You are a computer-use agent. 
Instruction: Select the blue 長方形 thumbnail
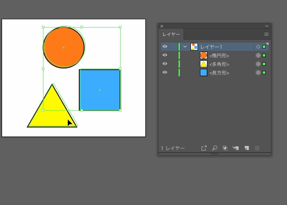point(204,73)
